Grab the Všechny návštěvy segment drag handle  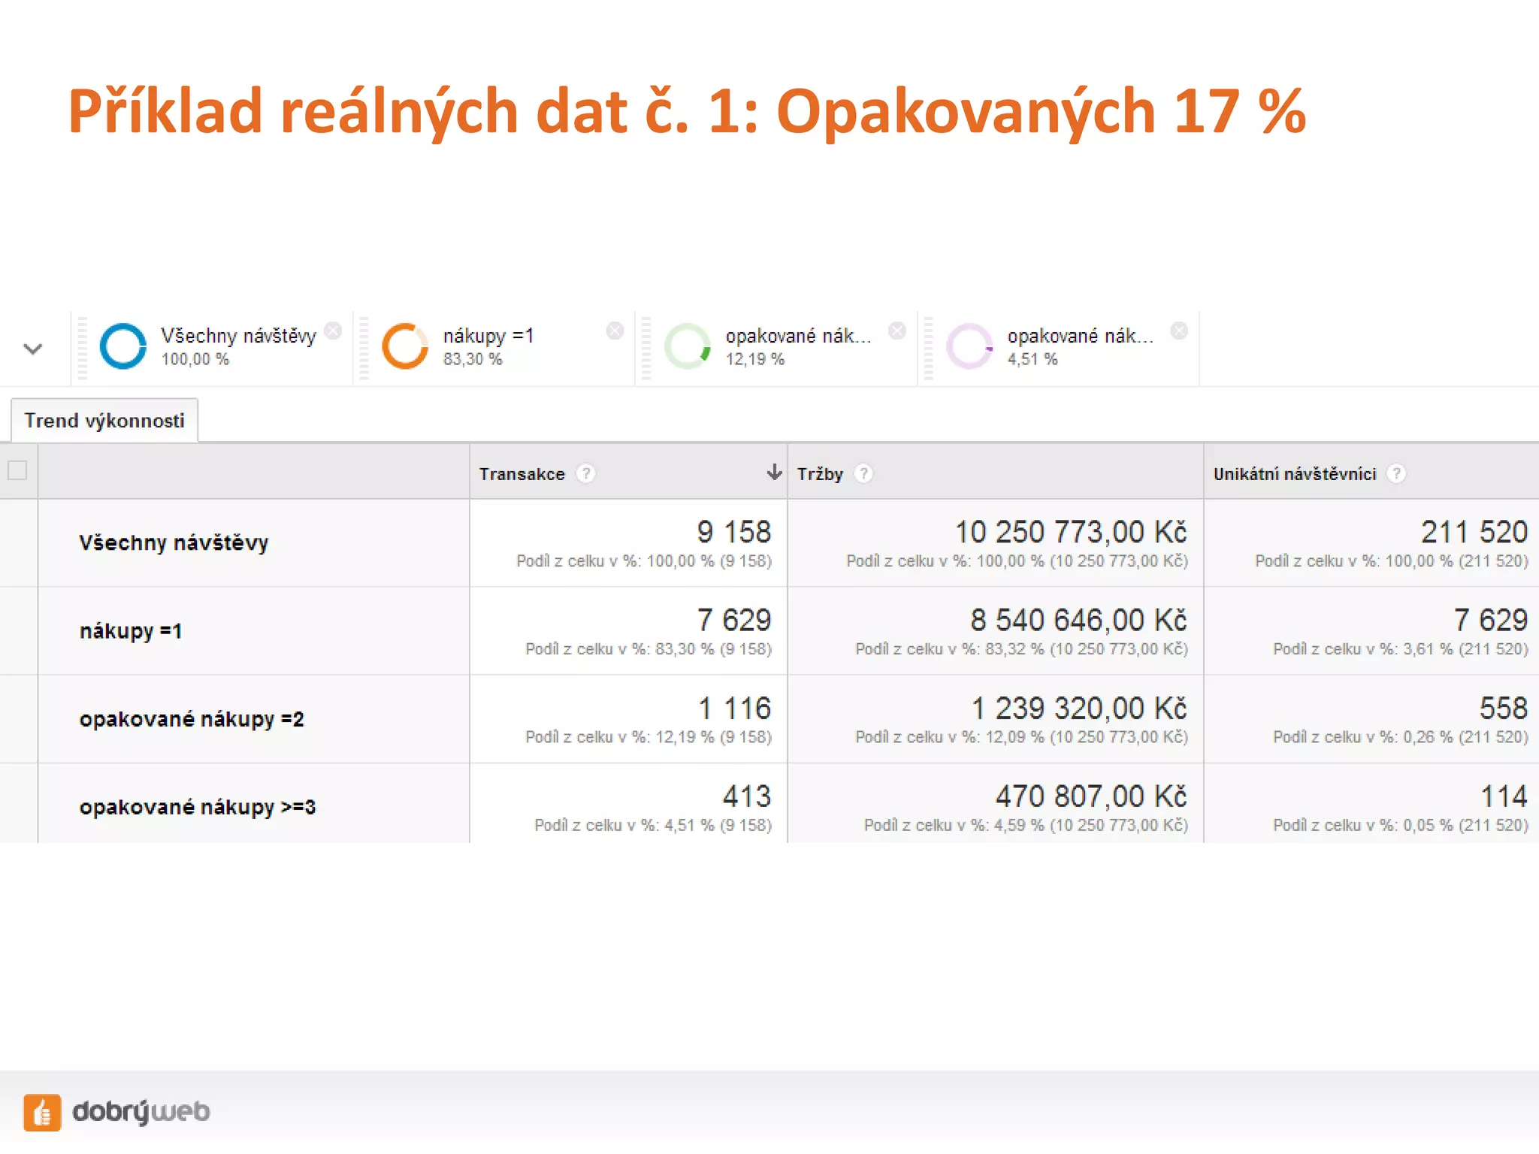[x=83, y=348]
